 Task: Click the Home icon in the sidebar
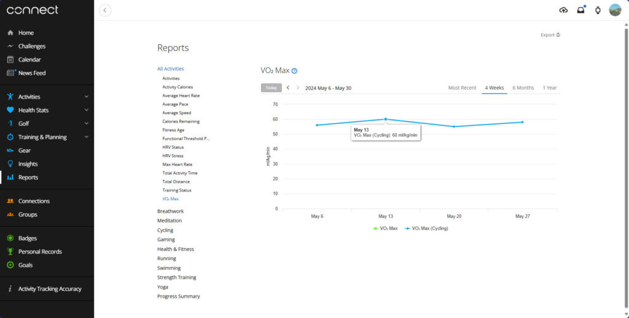(x=10, y=33)
